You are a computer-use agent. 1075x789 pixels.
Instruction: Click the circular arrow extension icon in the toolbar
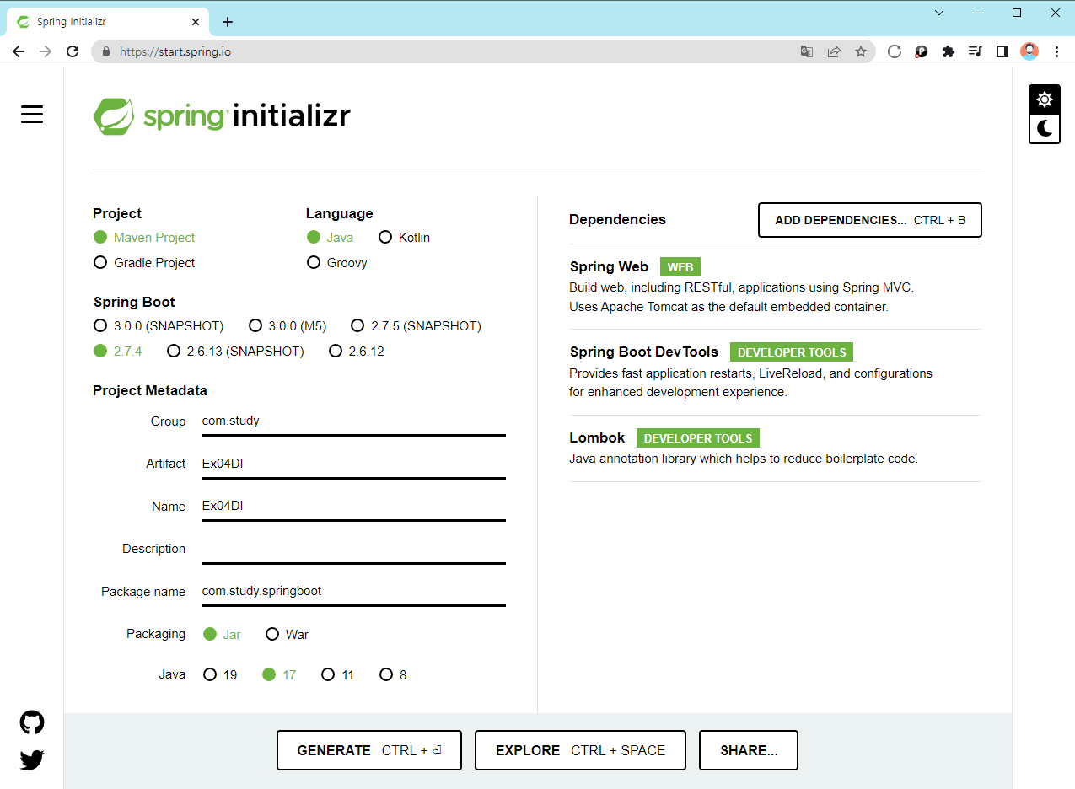click(895, 51)
